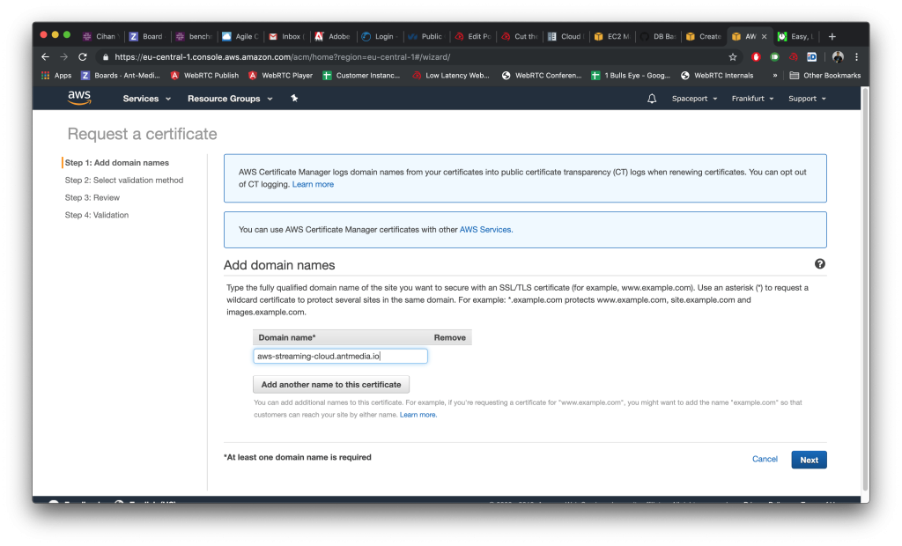The height and width of the screenshot is (546, 902).
Task: Click the red Opera-like extension icon
Action: click(x=756, y=57)
